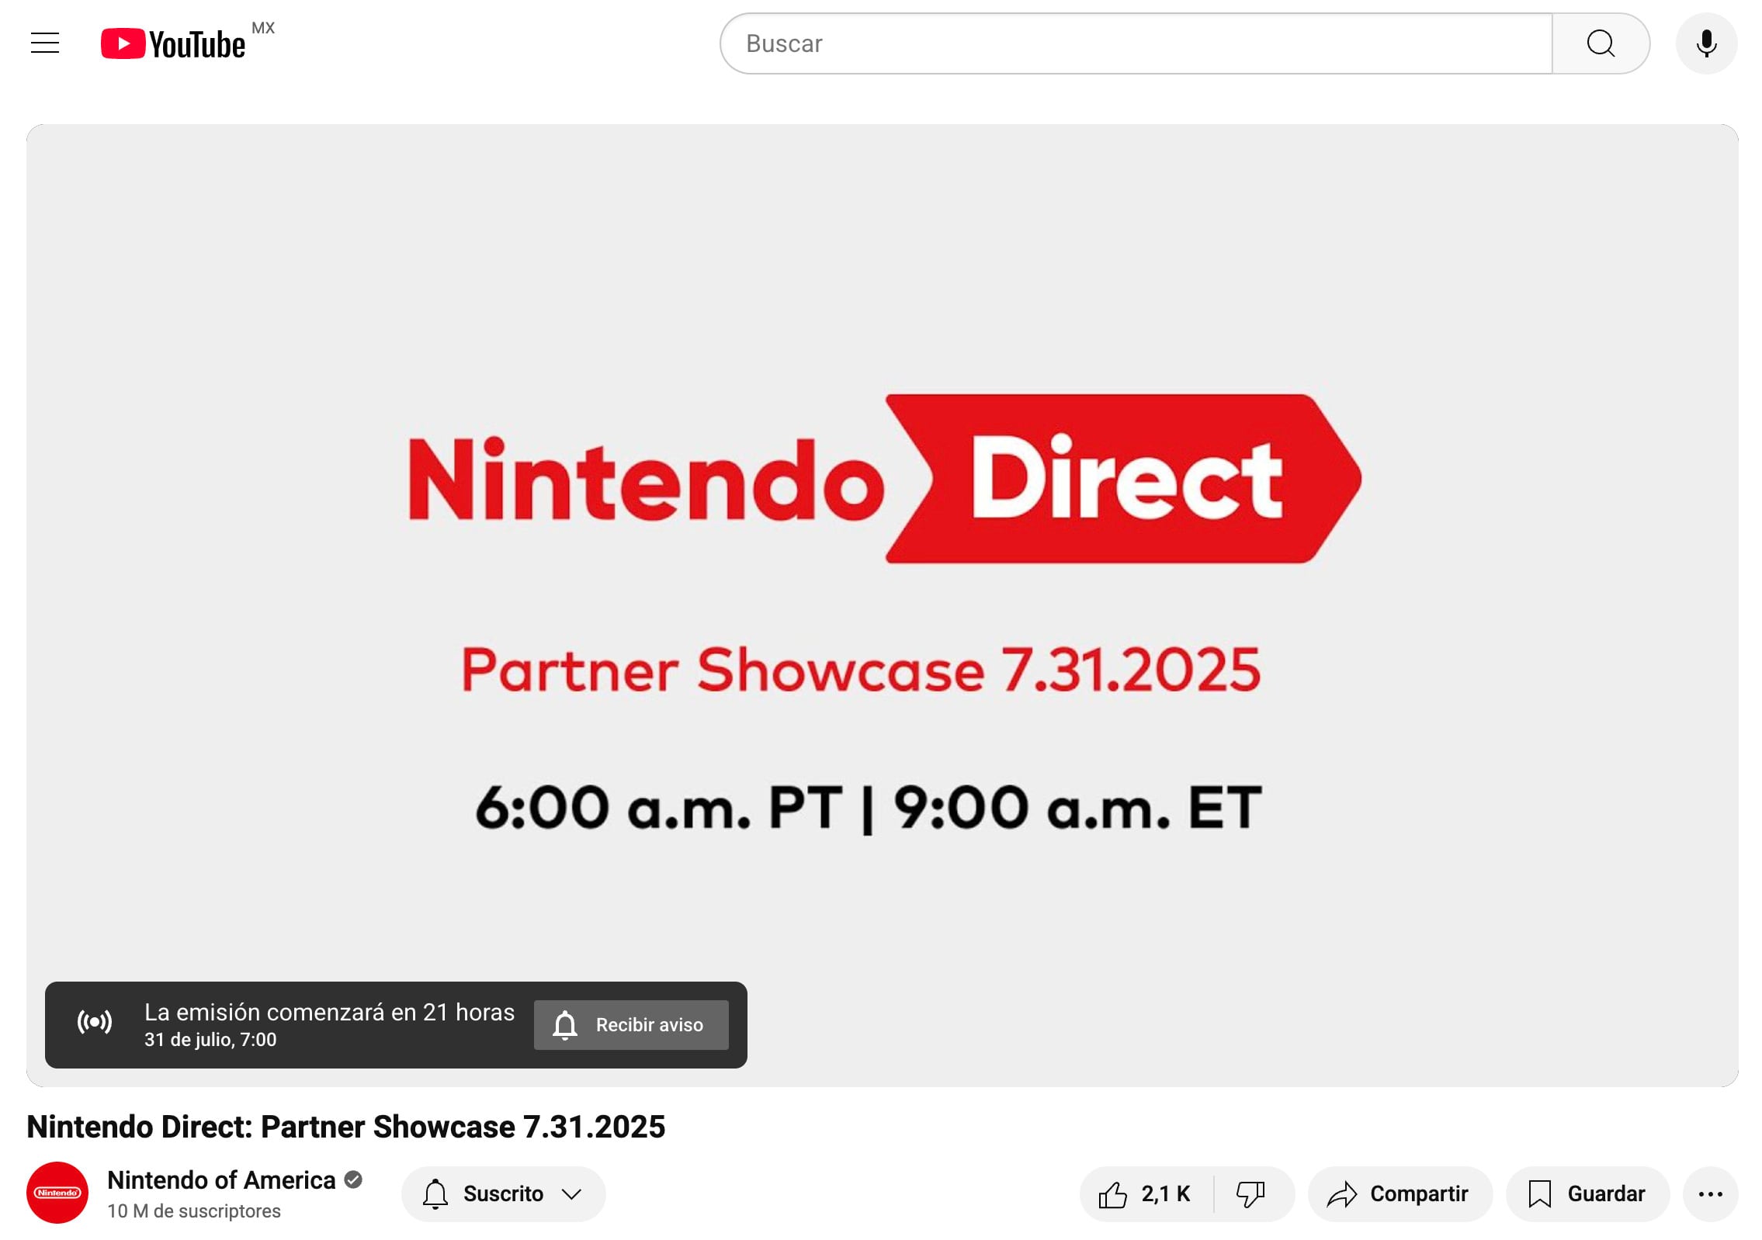The image size is (1762, 1240).
Task: Focus the Buscar search field
Action: [x=1136, y=43]
